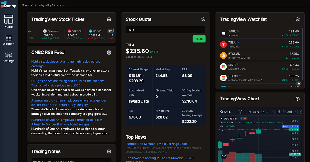Click the Market Cap value 744.8B

(x=161, y=76)
